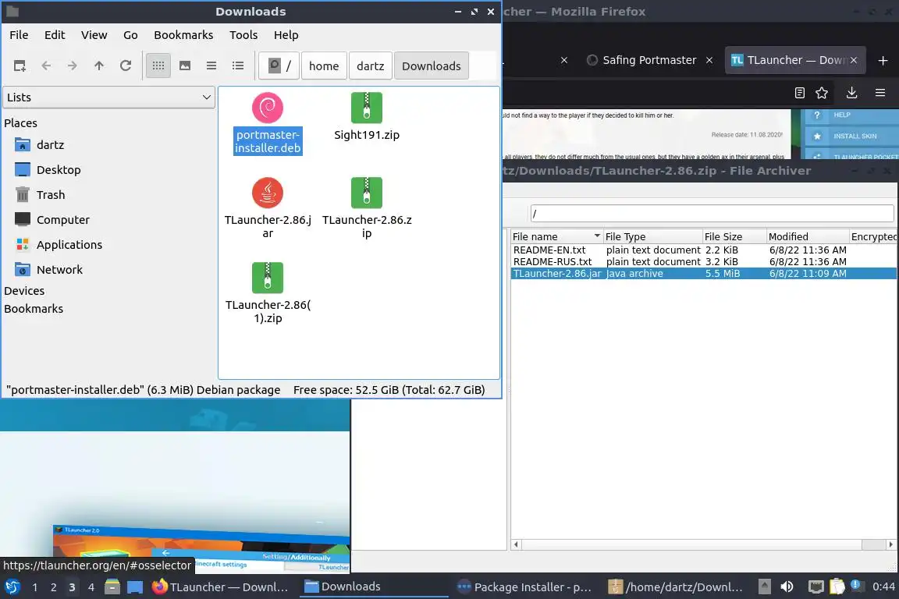Navigate to 'home' path segment
The height and width of the screenshot is (599, 899).
[324, 66]
